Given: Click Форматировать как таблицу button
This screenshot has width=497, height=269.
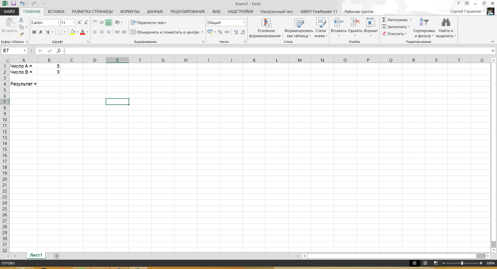Looking at the screenshot, I should pyautogui.click(x=299, y=28).
